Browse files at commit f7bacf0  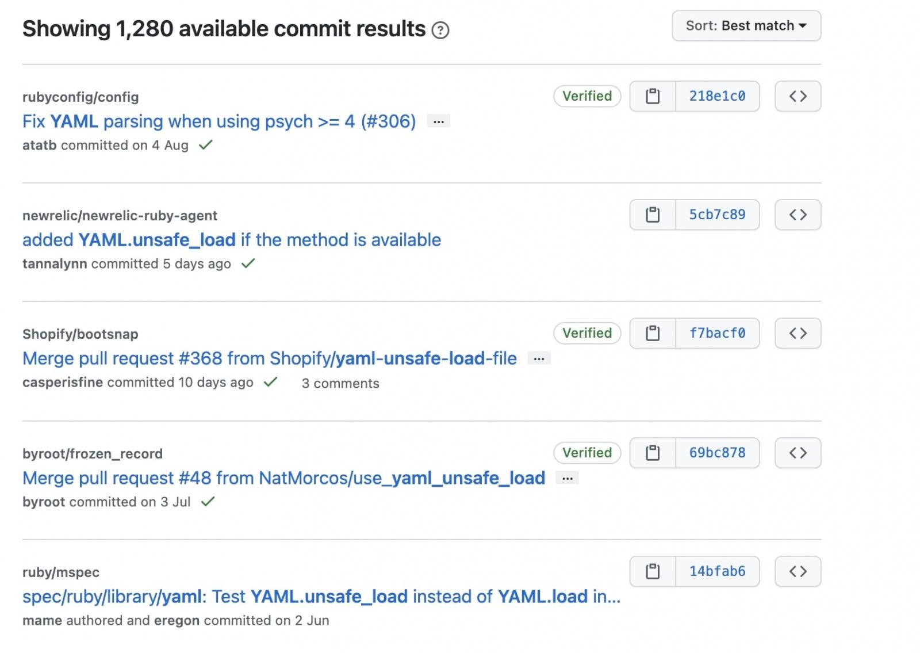798,333
